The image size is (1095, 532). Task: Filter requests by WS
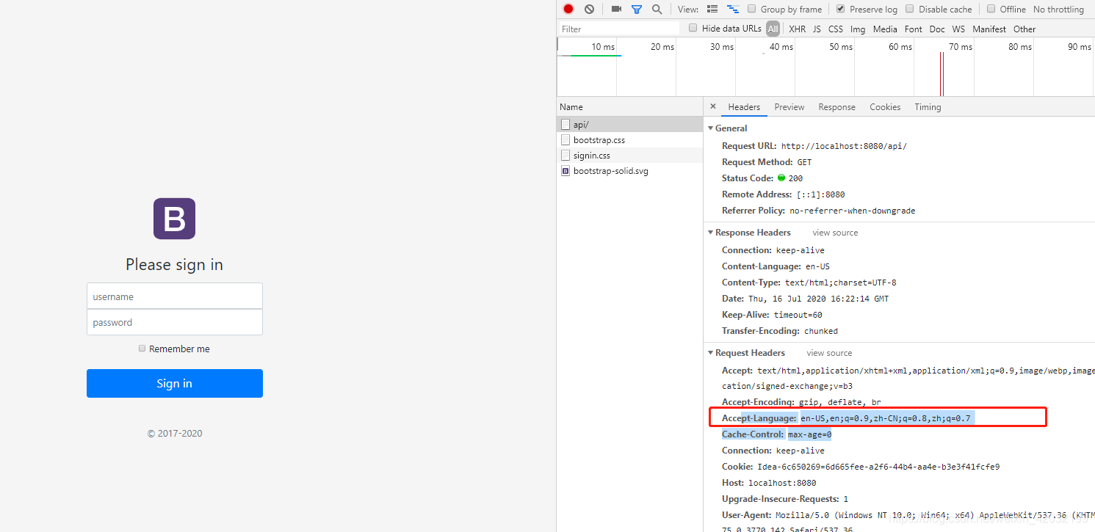(x=958, y=29)
